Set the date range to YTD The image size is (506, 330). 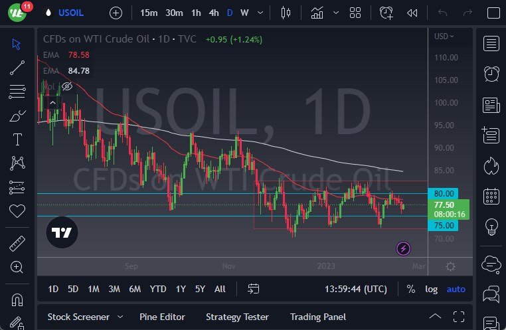point(158,289)
